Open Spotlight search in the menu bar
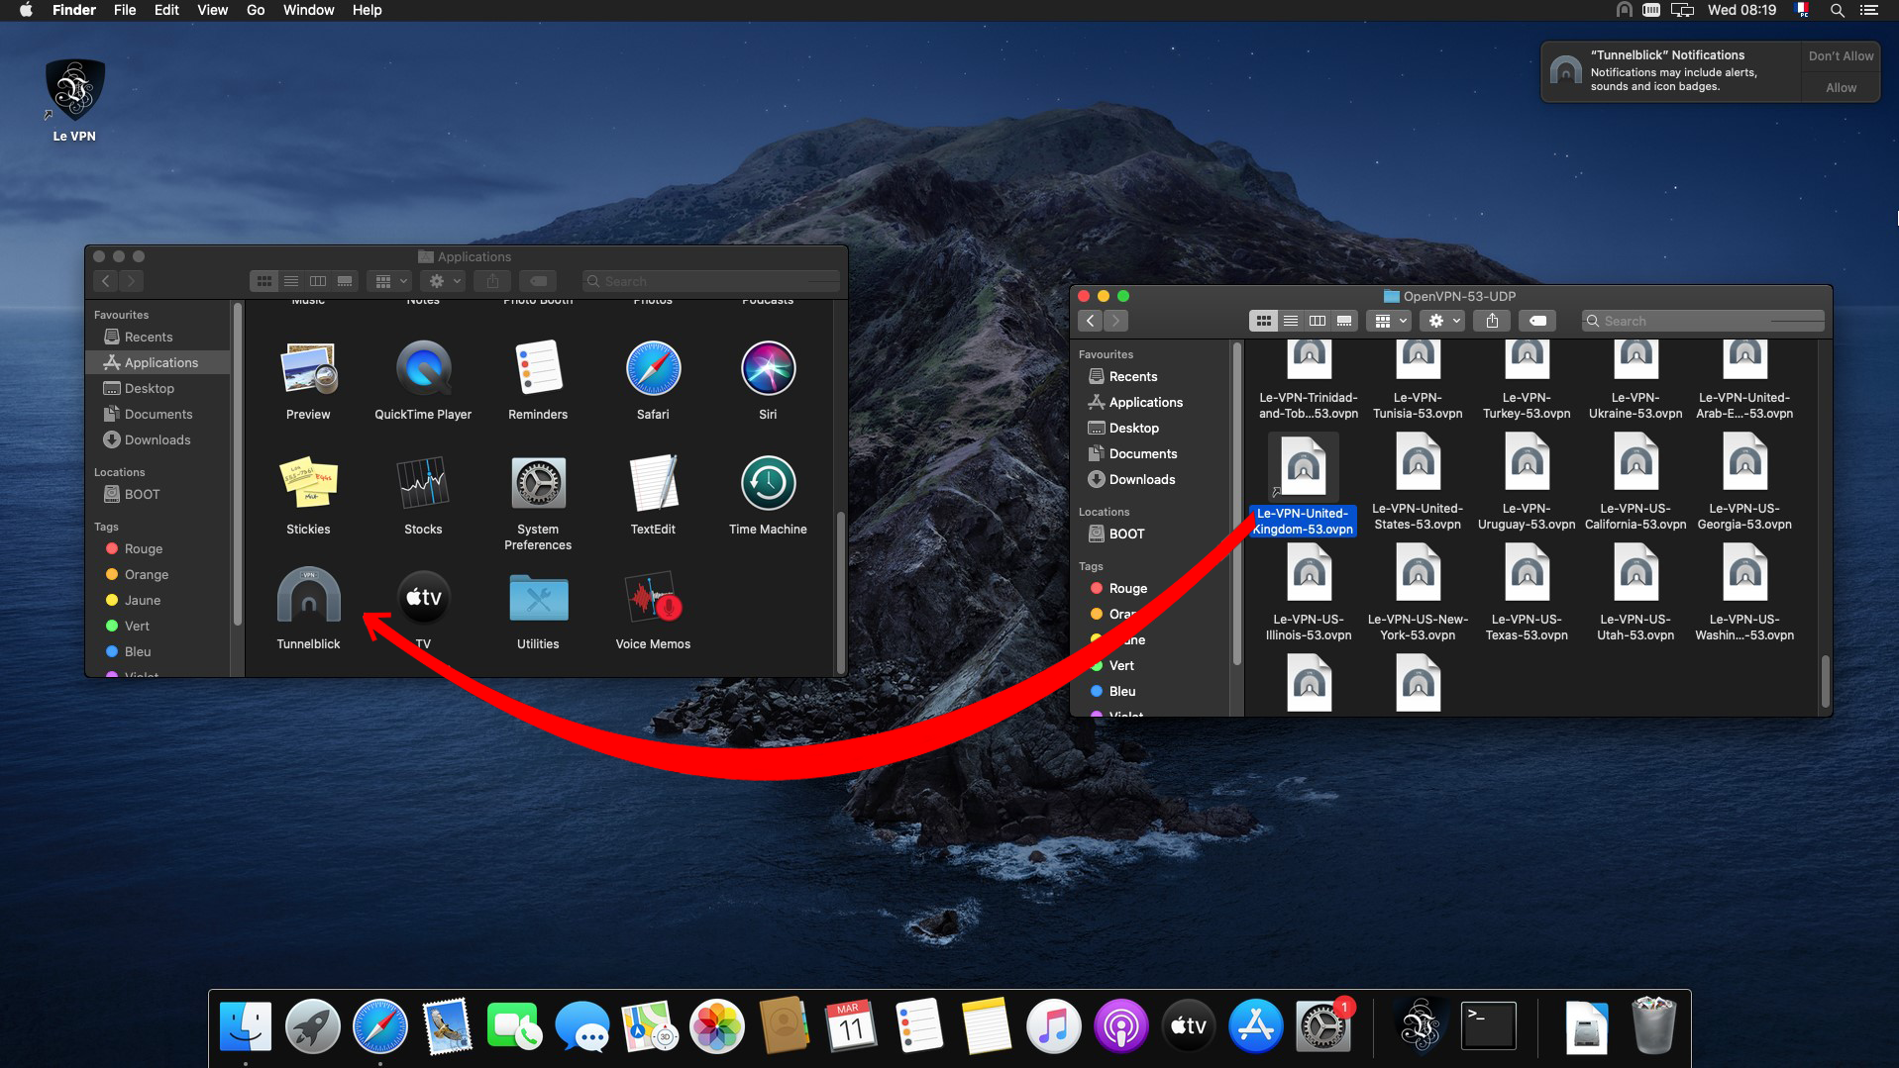The height and width of the screenshot is (1068, 1899). click(x=1837, y=10)
